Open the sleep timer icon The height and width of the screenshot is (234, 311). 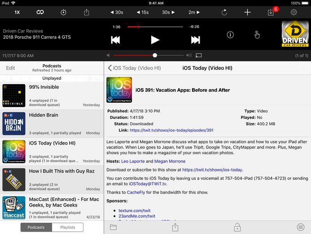pyautogui.click(x=63, y=12)
